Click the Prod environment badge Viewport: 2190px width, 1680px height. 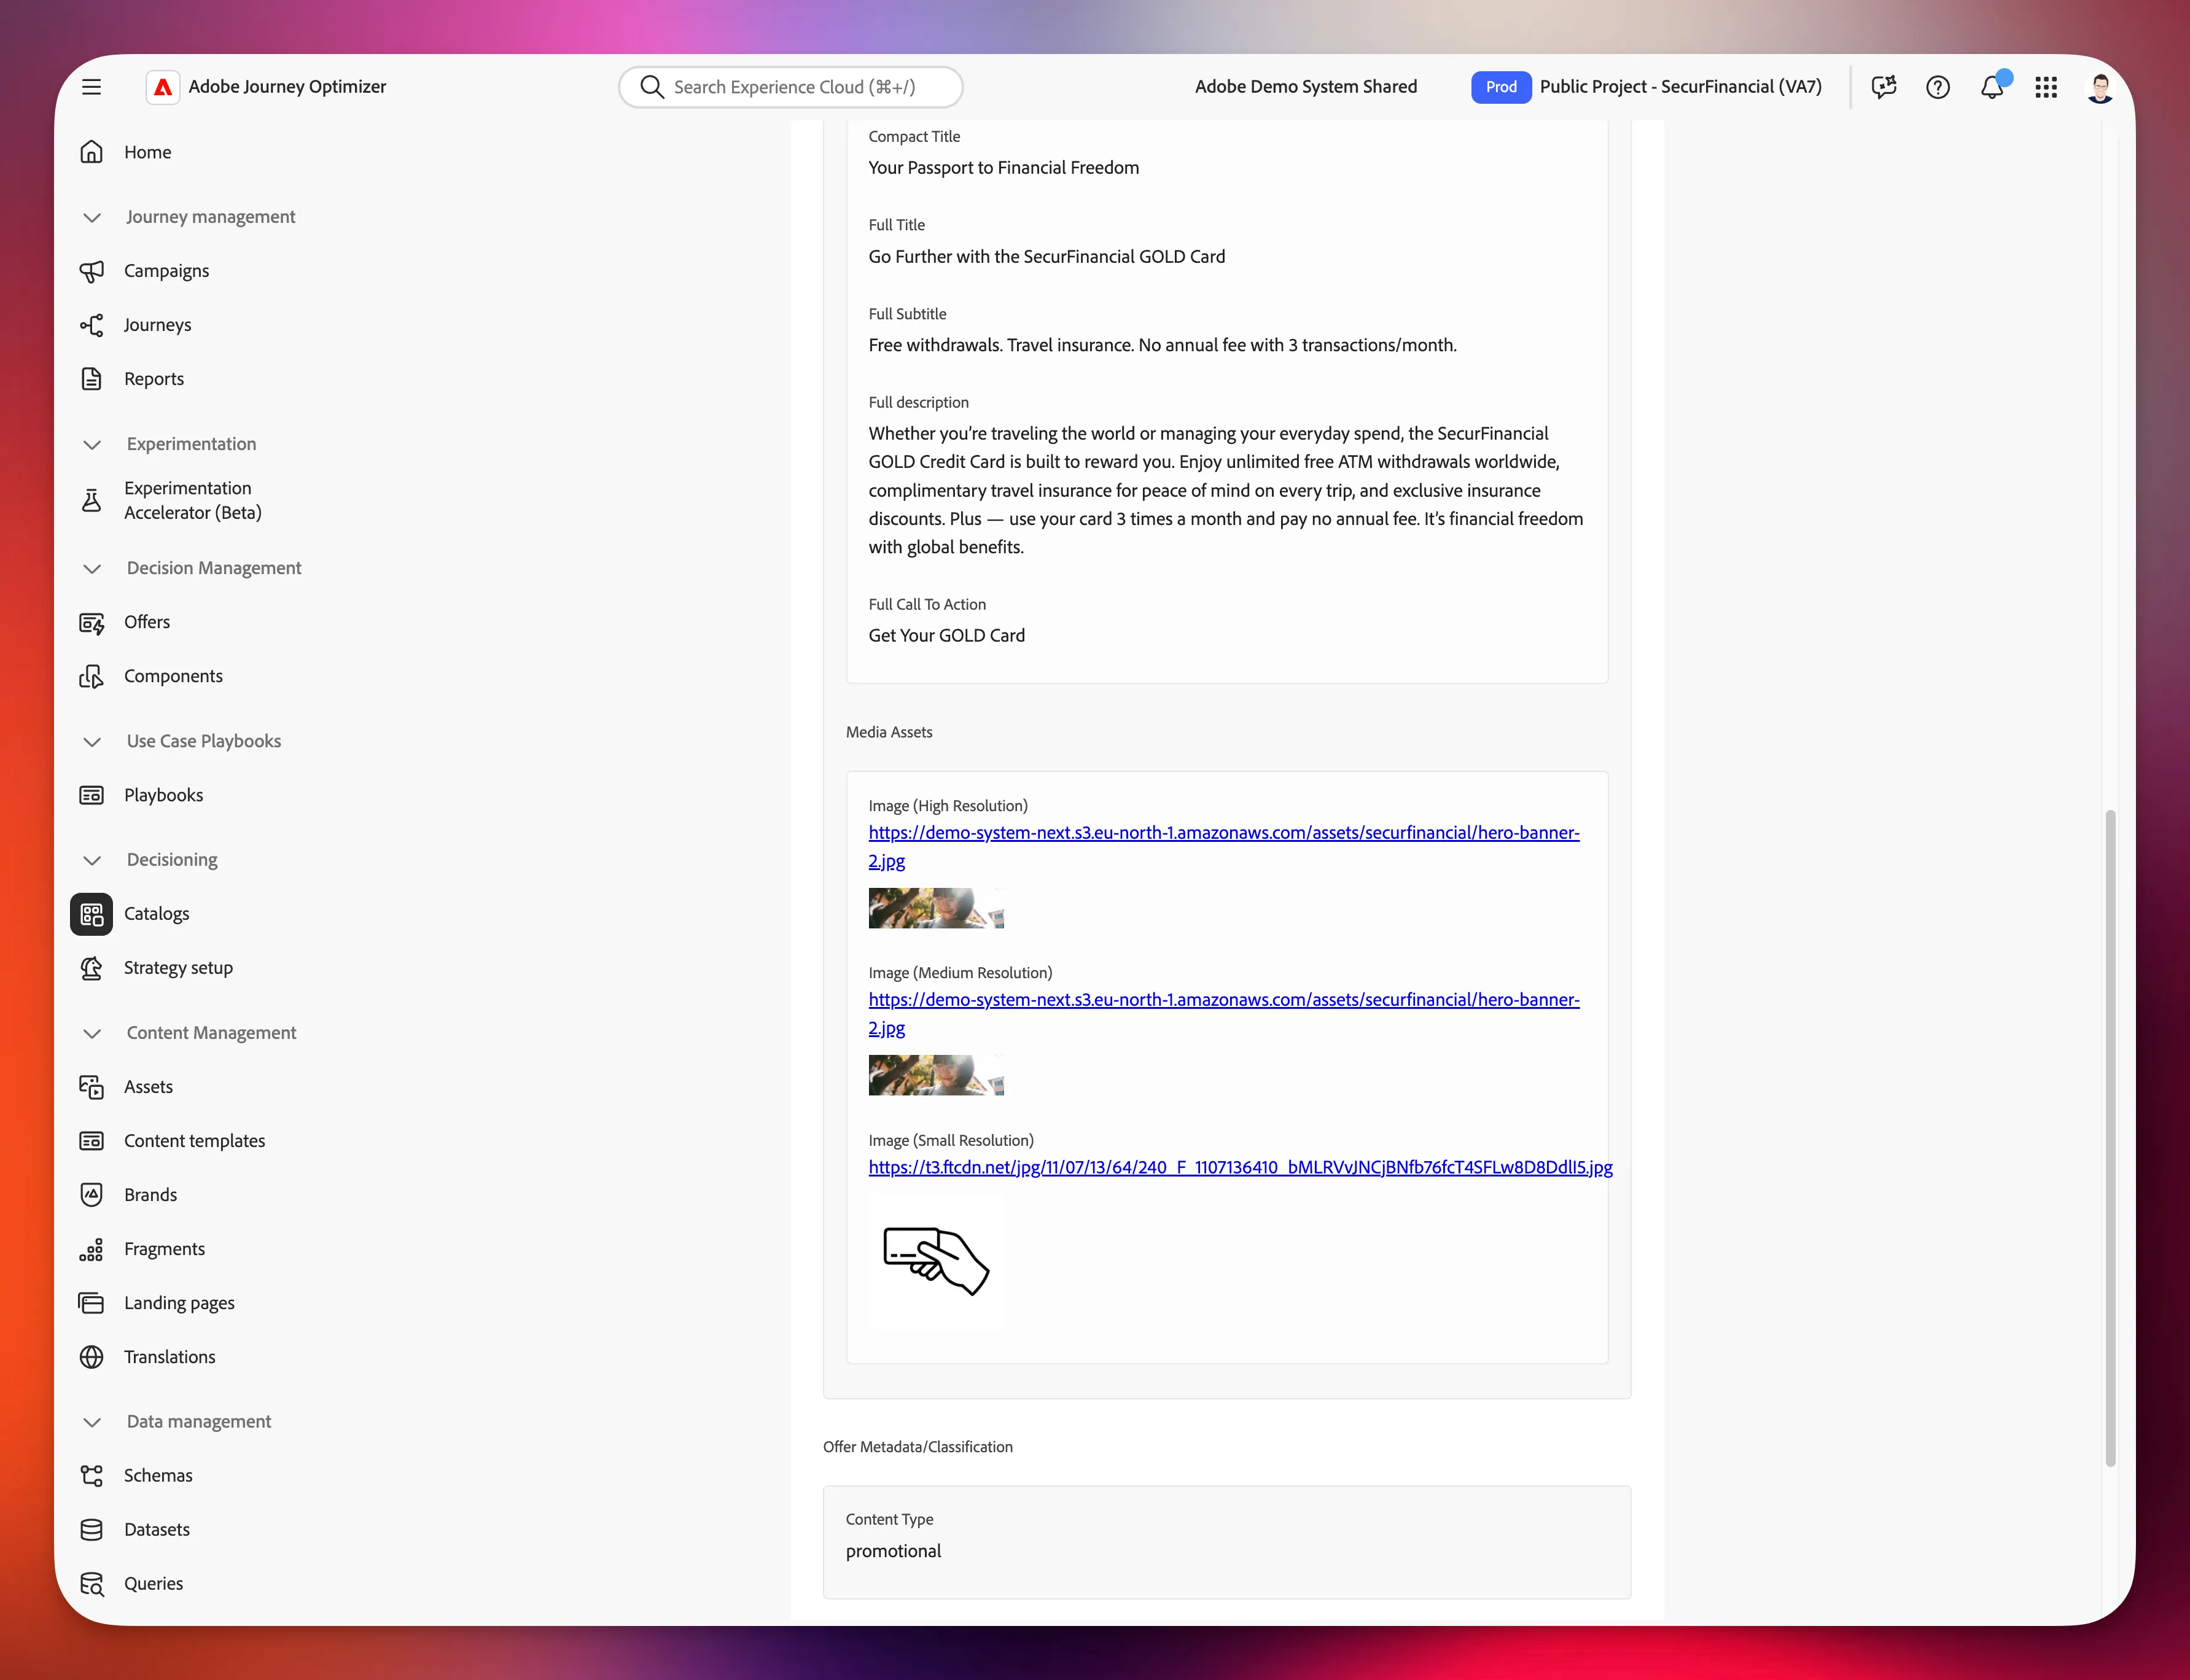(1501, 87)
